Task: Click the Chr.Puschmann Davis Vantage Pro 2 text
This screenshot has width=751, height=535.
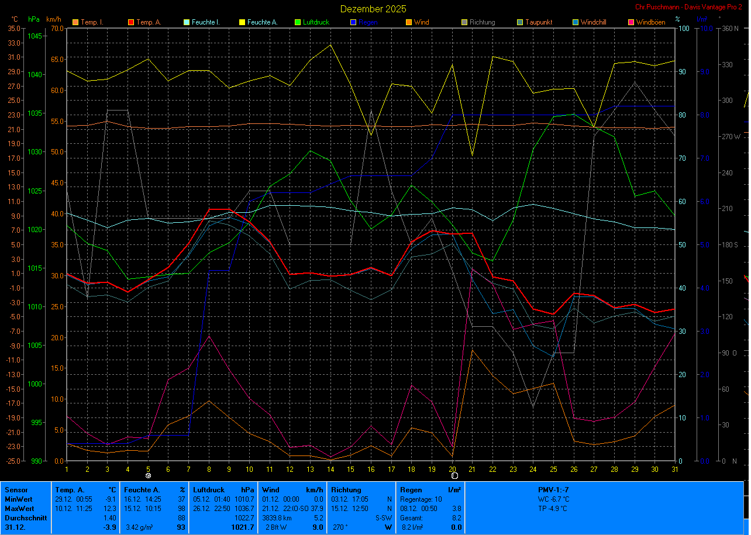Action: [x=688, y=7]
